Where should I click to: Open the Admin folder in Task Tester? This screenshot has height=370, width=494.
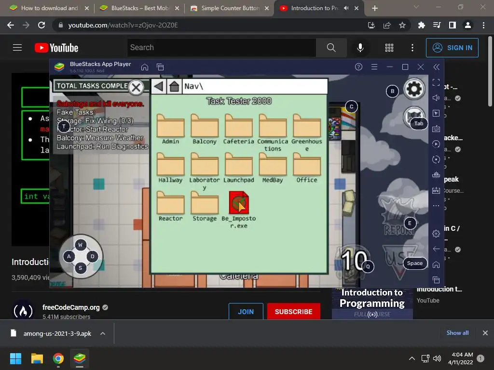pos(170,126)
